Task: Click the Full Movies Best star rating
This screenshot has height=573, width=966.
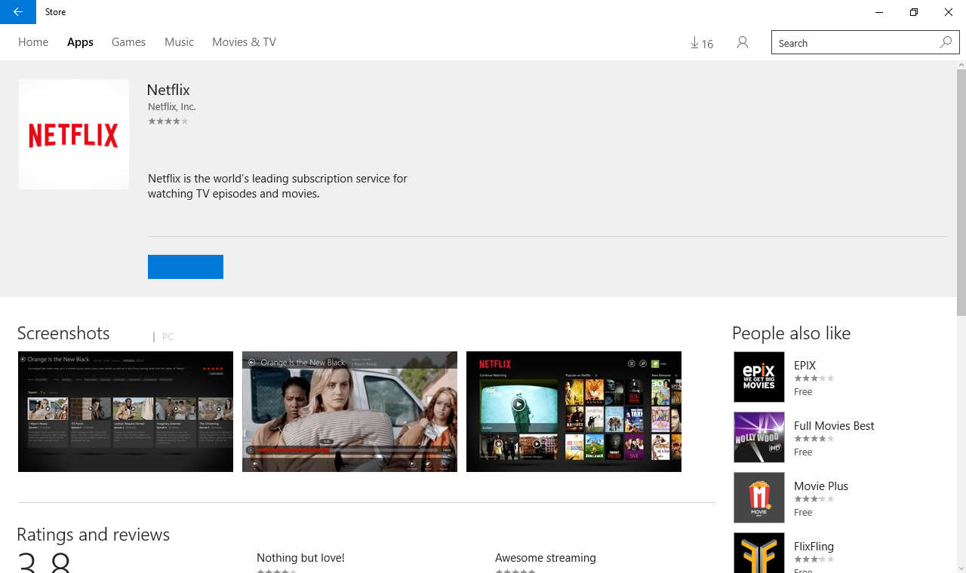Action: 814,439
